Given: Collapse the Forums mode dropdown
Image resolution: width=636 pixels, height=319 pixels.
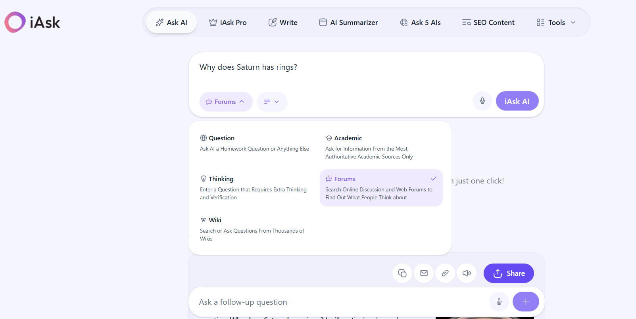Looking at the screenshot, I should click(226, 102).
